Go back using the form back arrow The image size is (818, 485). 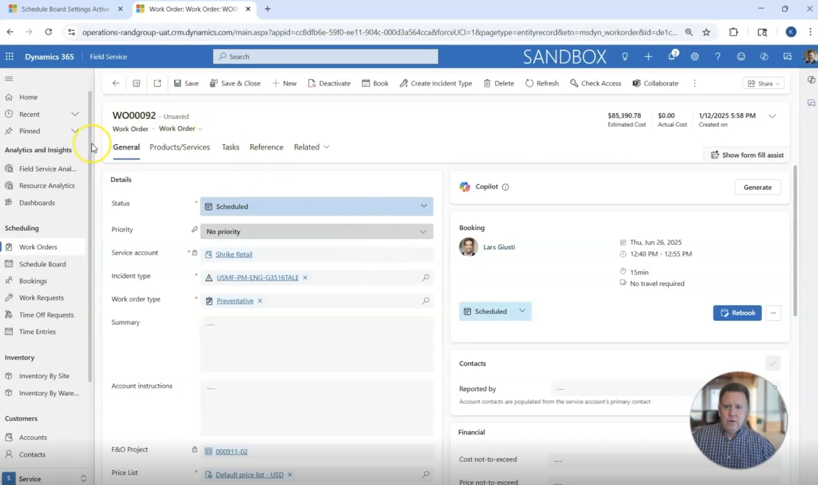tap(116, 83)
